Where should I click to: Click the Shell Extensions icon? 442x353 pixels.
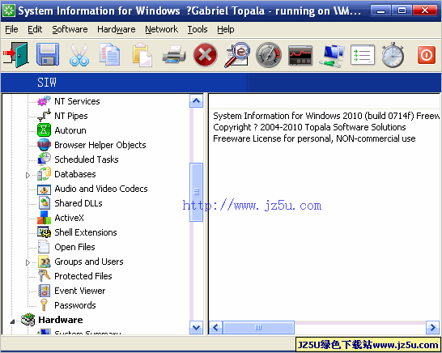tap(44, 232)
